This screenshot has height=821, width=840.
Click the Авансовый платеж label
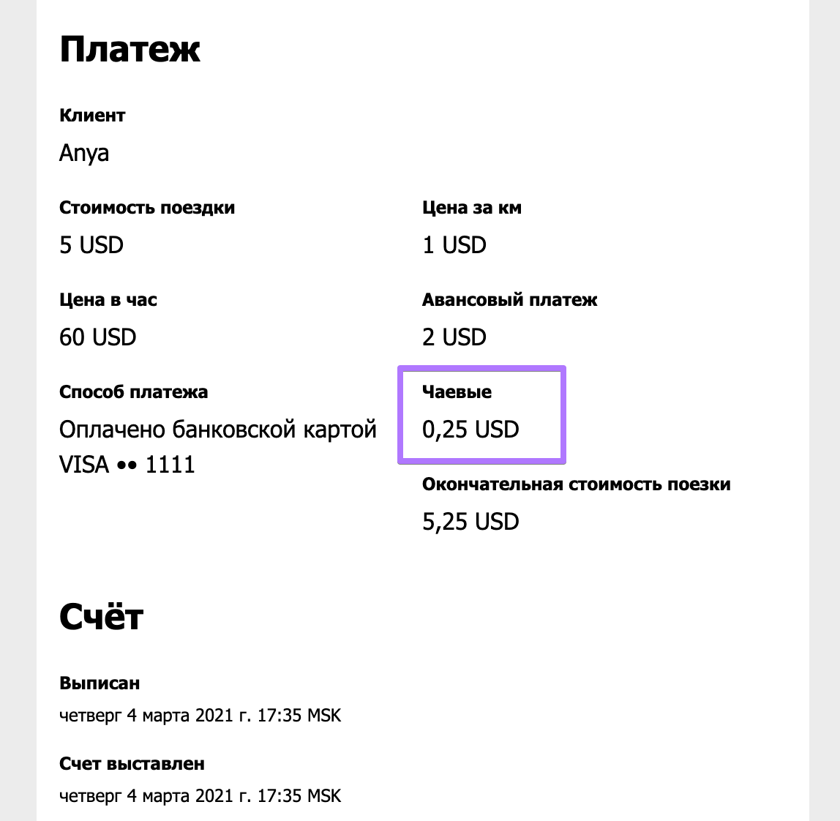point(509,299)
